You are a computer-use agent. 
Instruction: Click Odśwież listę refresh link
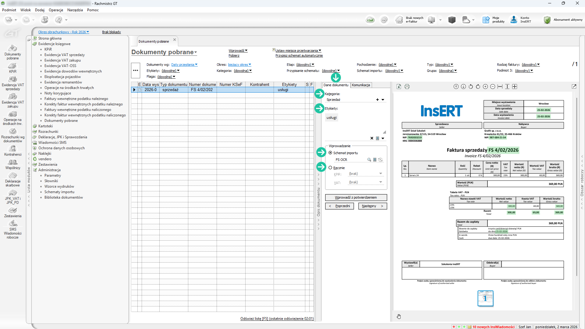(277, 319)
